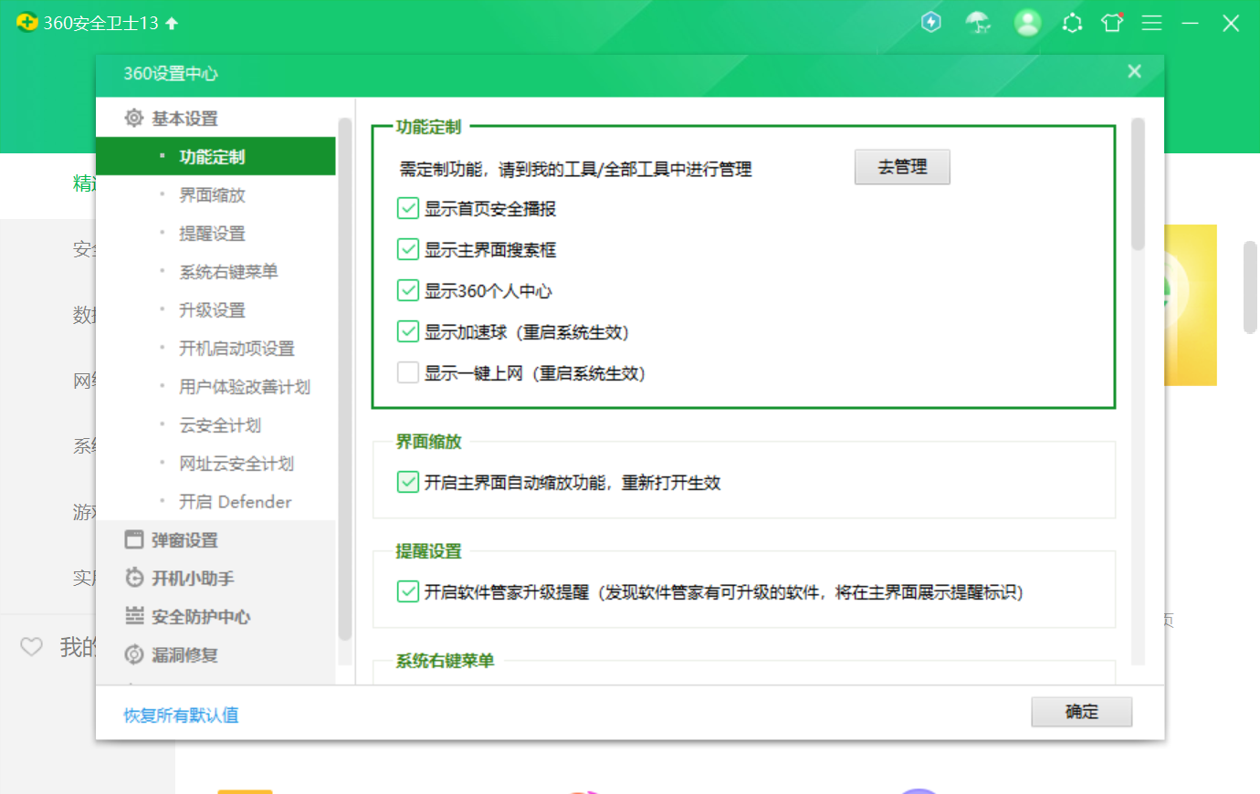
Task: Click the 360 logo icon in title bar
Action: point(26,22)
